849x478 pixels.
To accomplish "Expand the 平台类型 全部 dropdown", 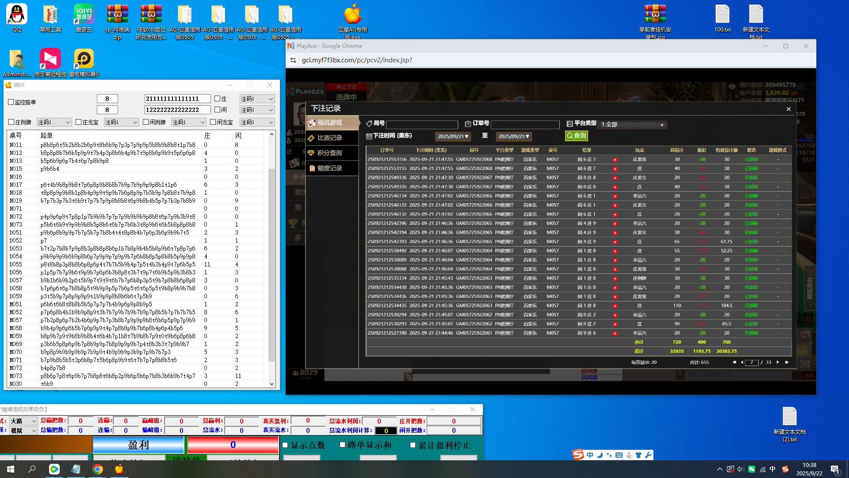I will click(x=632, y=125).
